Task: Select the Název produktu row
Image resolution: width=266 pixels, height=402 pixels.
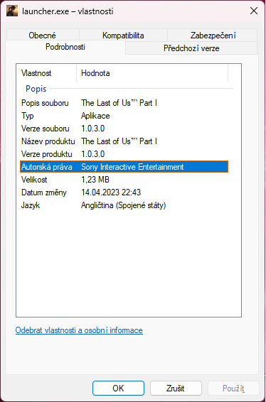Action: click(124, 141)
